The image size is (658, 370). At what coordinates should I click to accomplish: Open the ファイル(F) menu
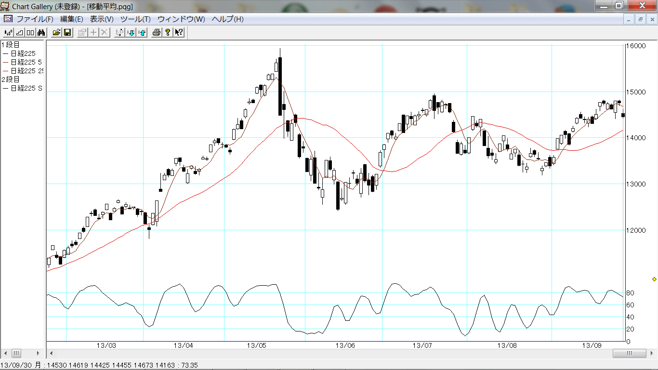click(x=35, y=19)
